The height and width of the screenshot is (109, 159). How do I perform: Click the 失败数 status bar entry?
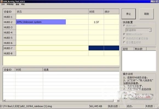click(150, 106)
